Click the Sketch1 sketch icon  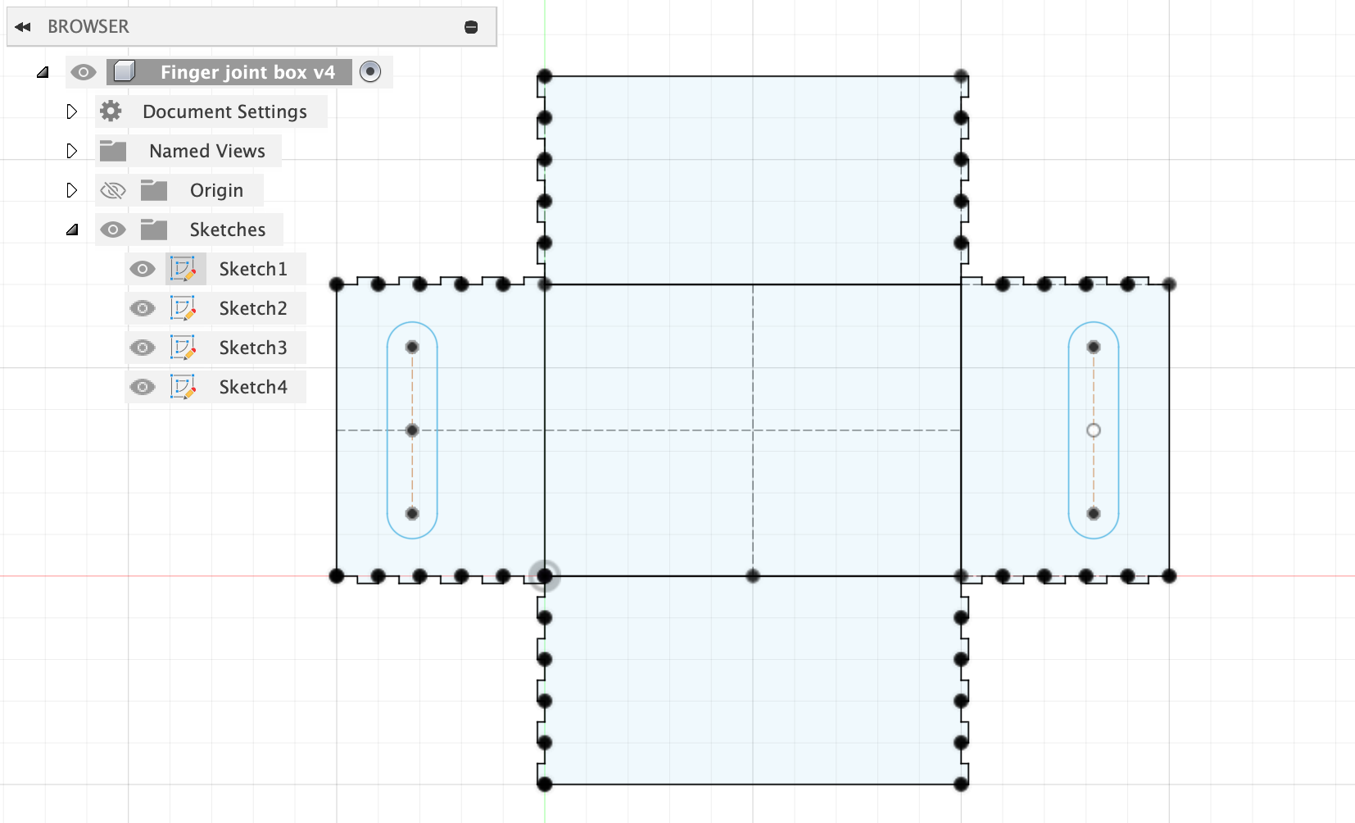(x=183, y=269)
